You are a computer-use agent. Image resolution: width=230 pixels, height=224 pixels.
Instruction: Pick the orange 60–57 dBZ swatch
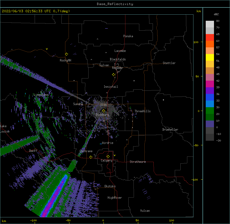(210, 44)
